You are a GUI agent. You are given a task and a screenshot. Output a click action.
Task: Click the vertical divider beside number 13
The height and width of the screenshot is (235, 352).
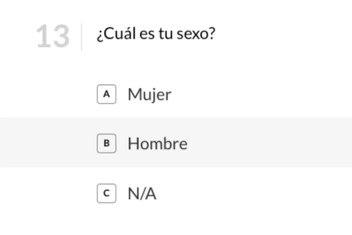(81, 37)
